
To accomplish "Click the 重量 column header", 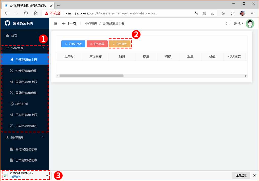I will tap(190, 56).
